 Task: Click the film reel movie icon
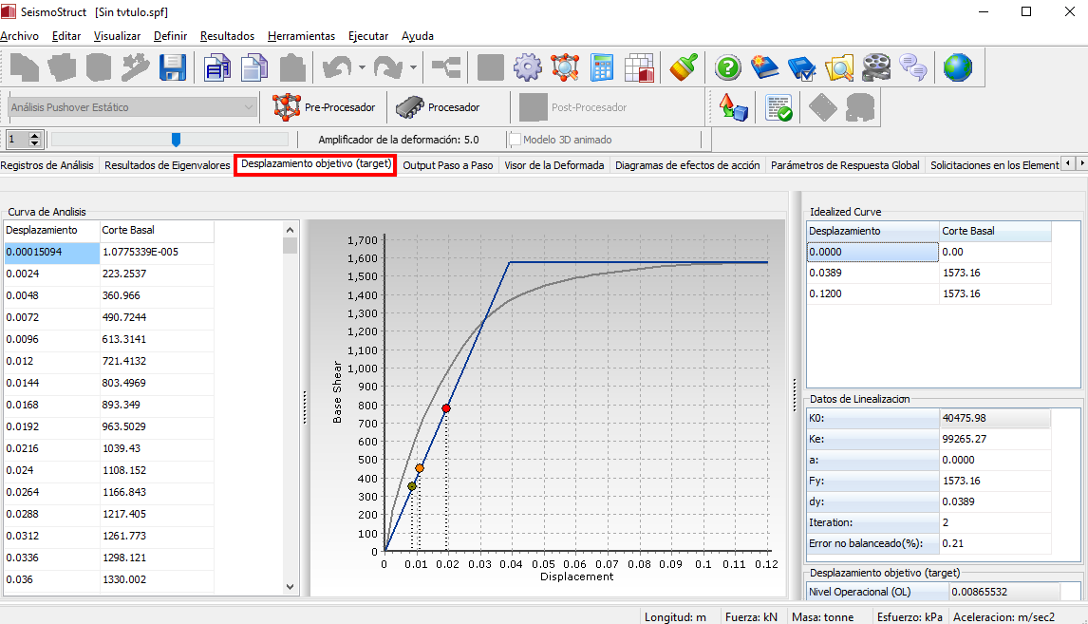(x=876, y=67)
